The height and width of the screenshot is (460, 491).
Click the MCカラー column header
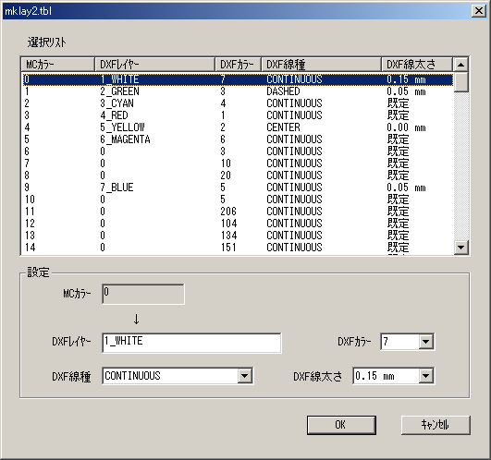pos(58,65)
